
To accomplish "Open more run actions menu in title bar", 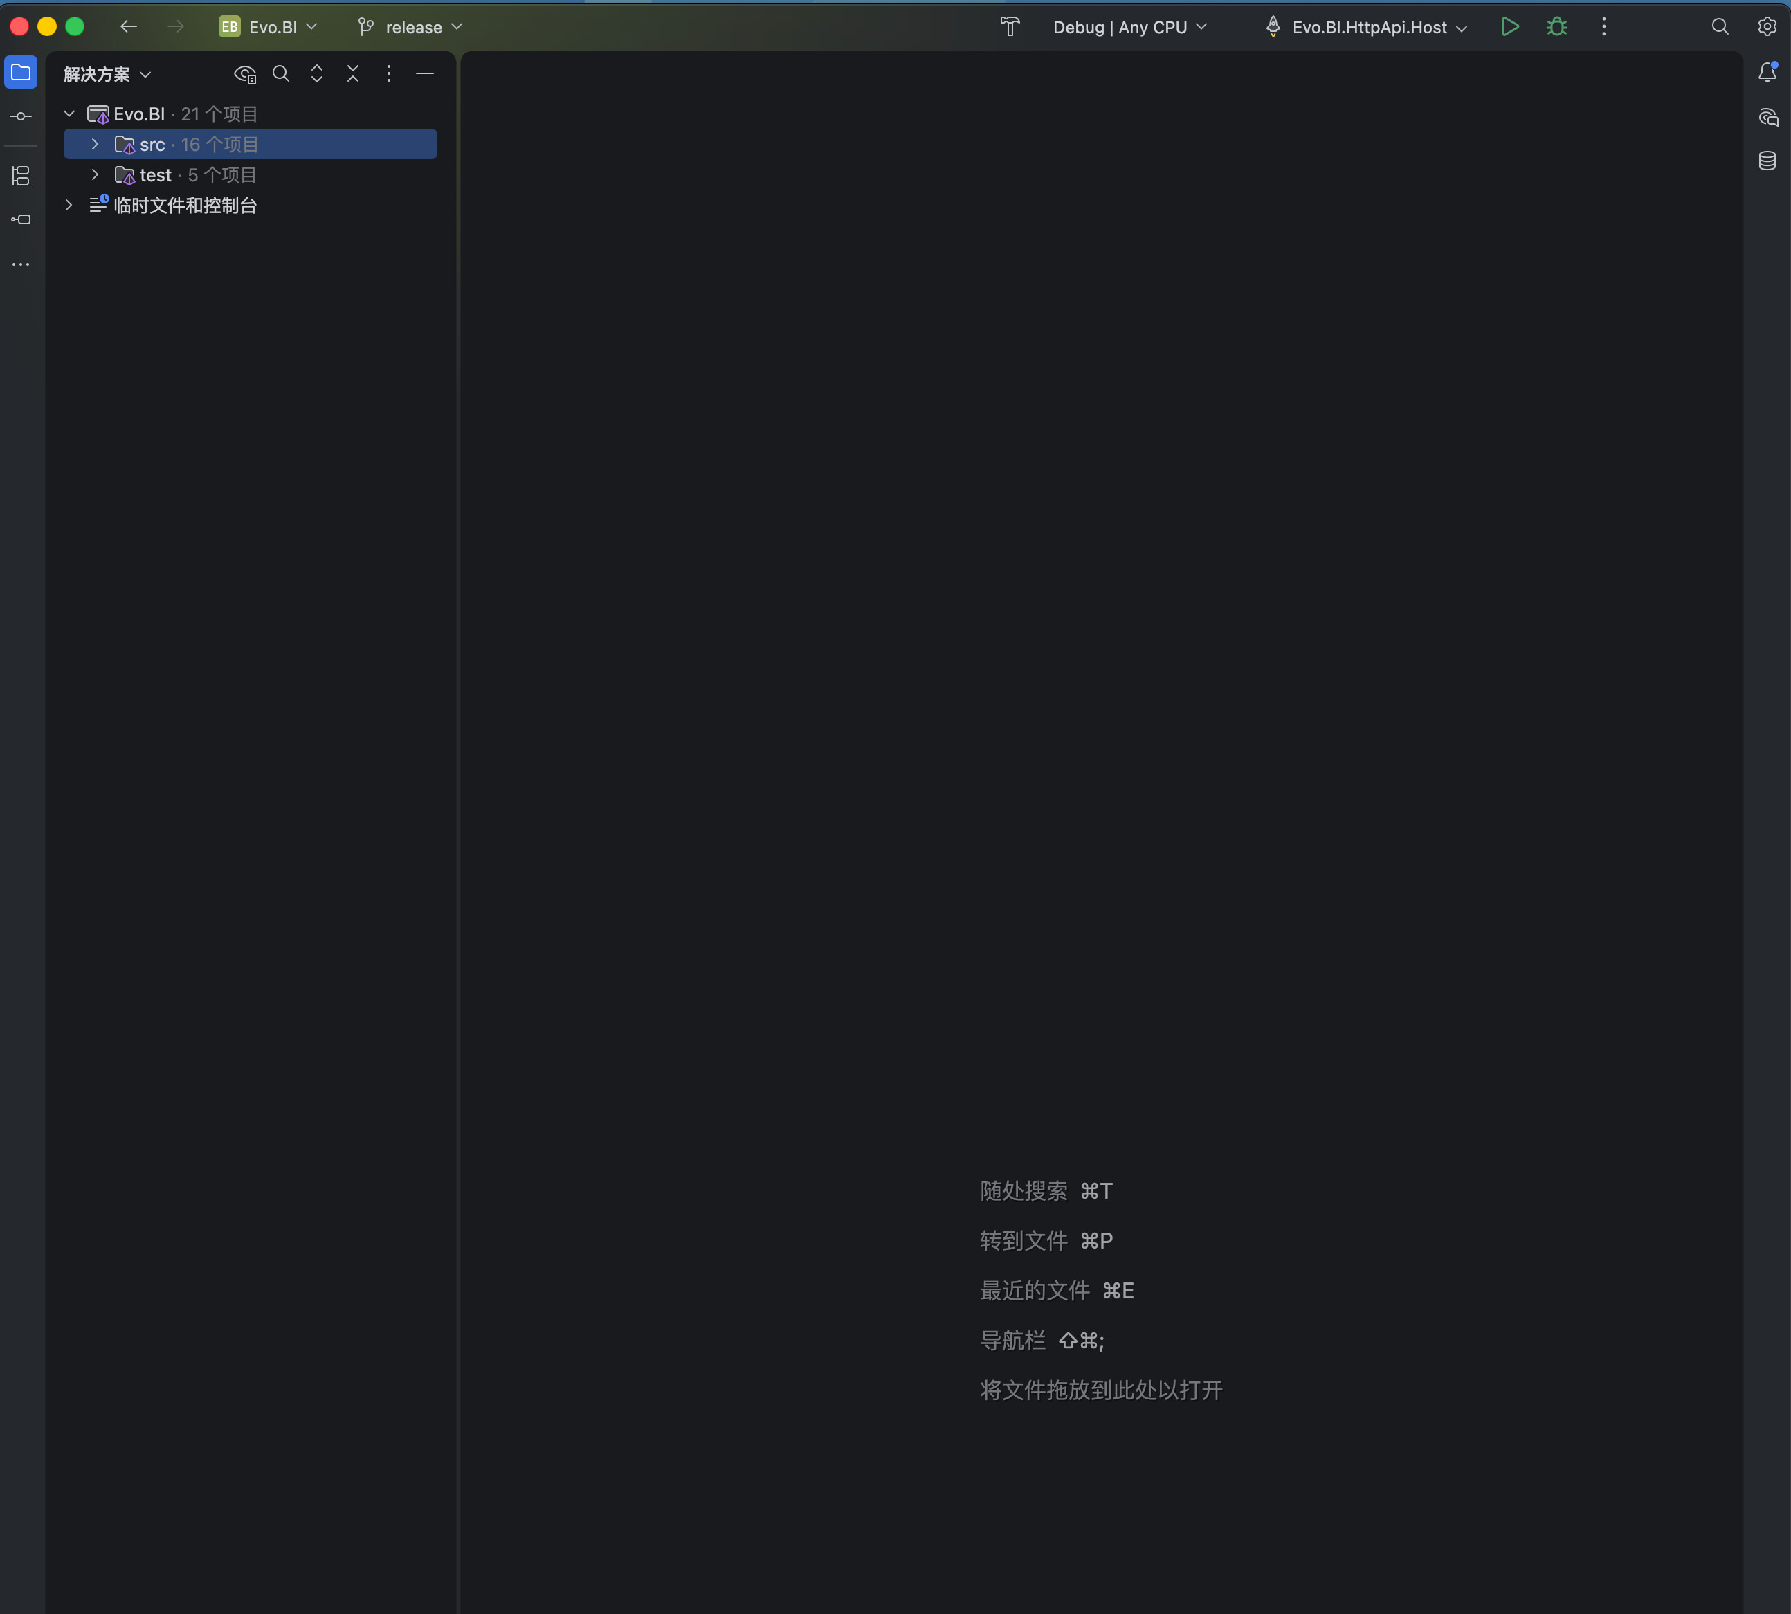I will (1604, 26).
